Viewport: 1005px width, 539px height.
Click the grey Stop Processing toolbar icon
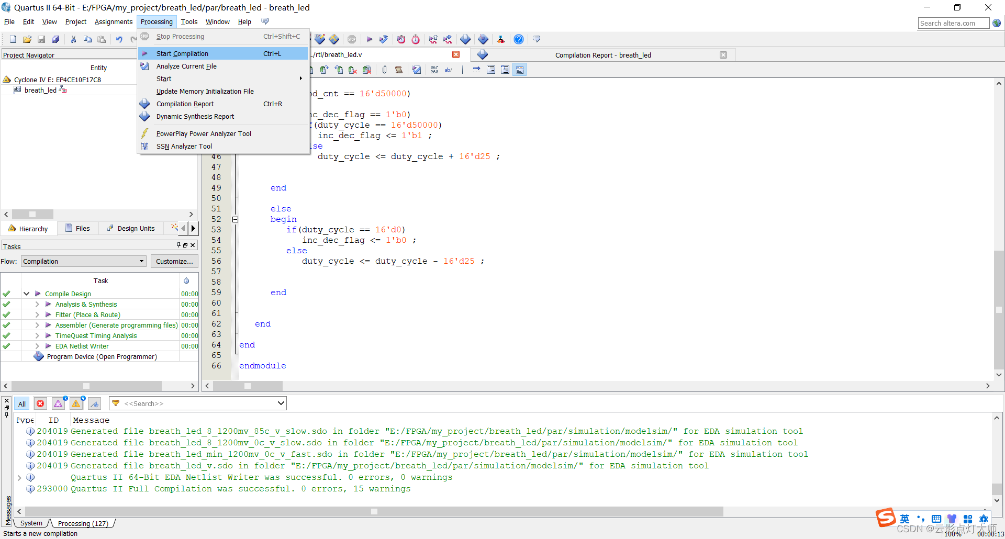point(352,39)
